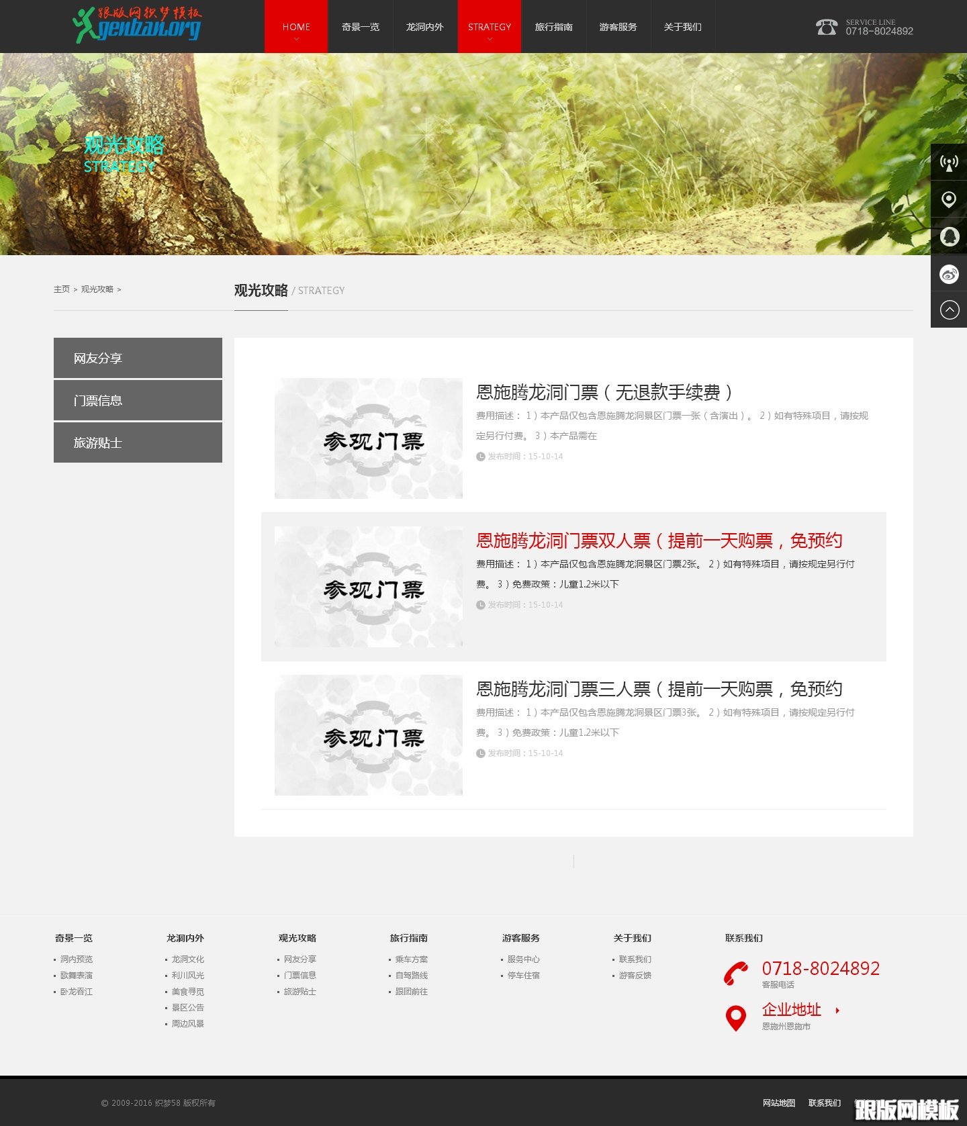
Task: Click the header service line number
Action: pyautogui.click(x=879, y=31)
